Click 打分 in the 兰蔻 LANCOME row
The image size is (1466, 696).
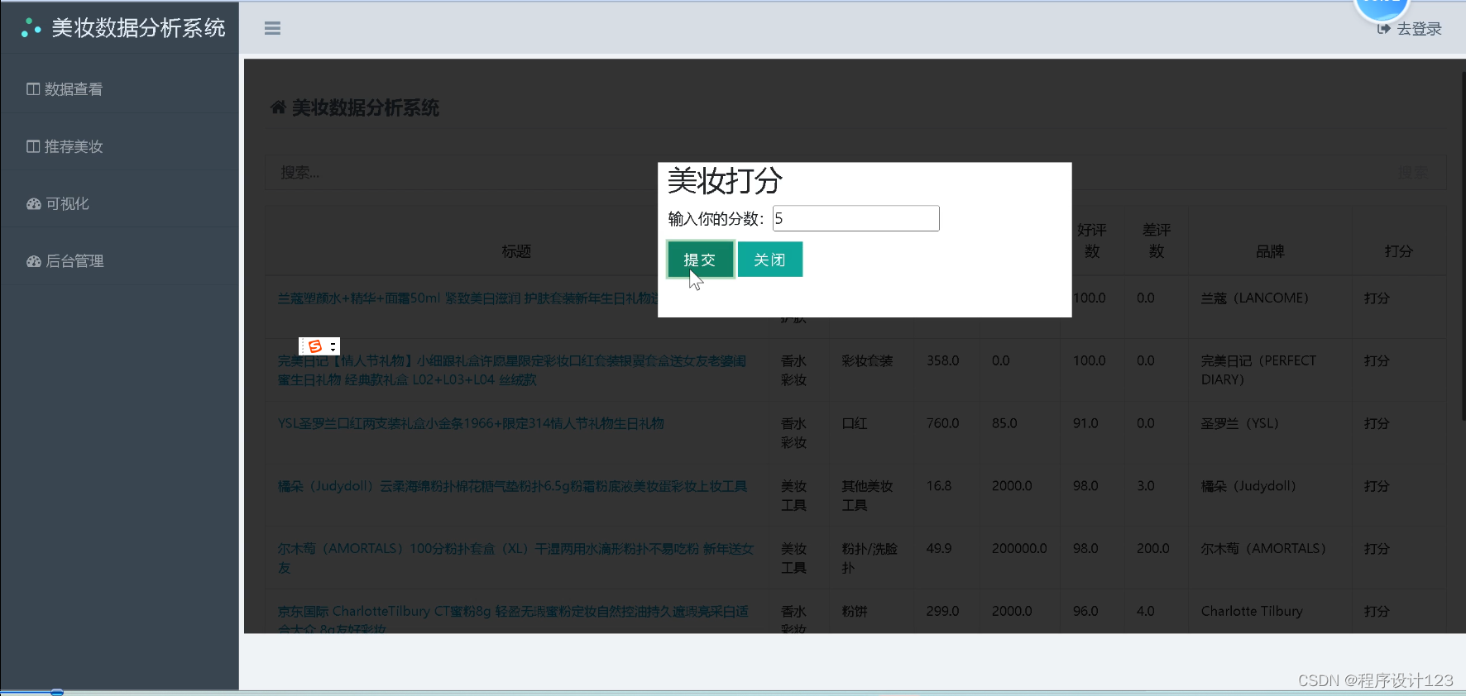click(x=1377, y=298)
